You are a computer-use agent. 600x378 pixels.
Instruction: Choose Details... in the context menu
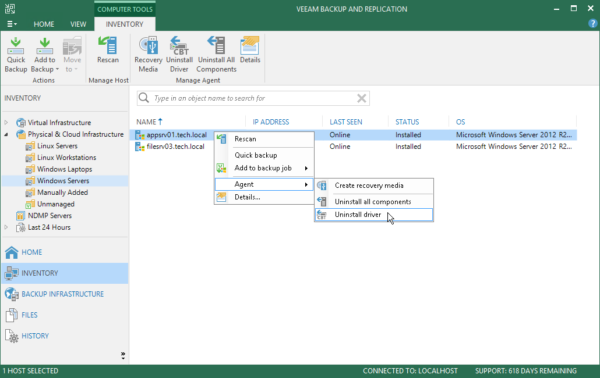(264, 197)
